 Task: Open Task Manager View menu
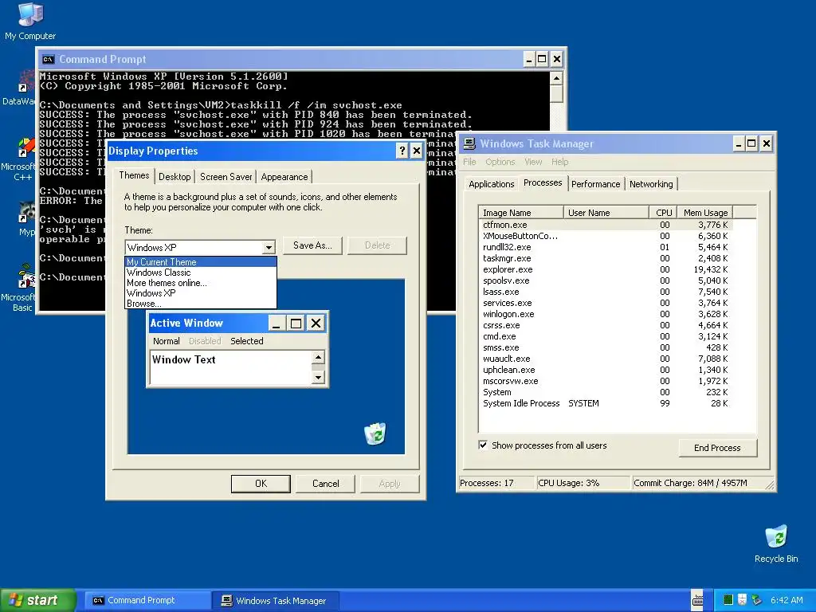(533, 162)
